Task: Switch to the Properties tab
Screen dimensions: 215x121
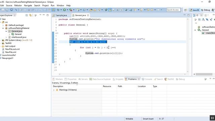Action: 71,79
